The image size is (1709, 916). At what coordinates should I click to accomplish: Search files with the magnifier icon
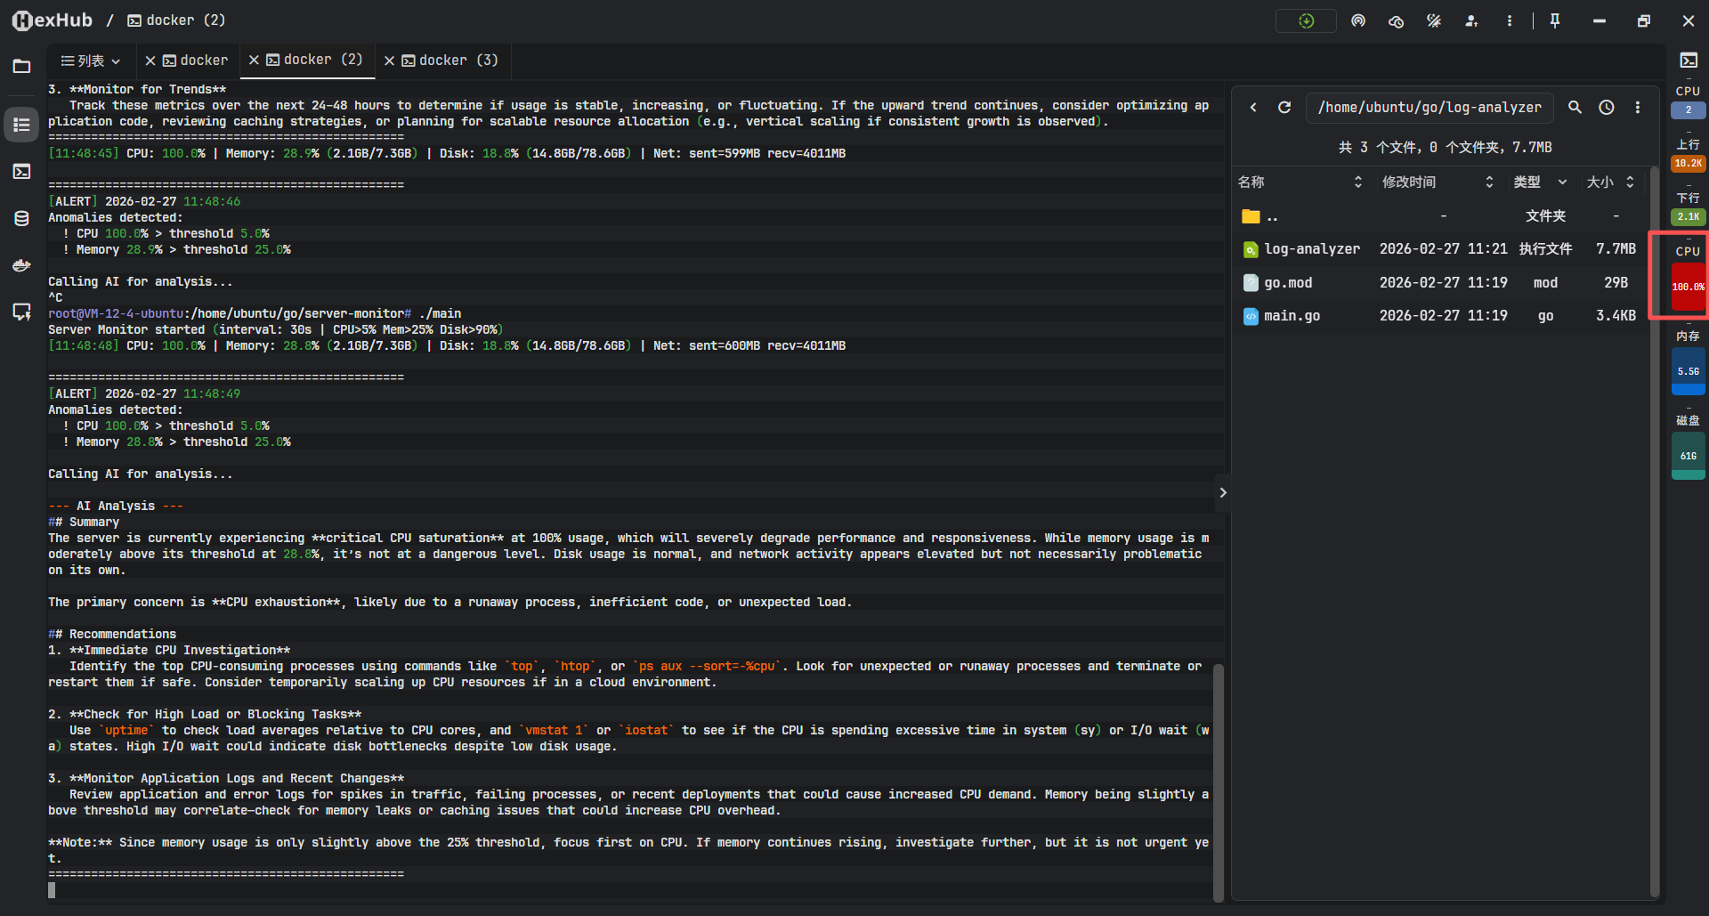(x=1575, y=108)
